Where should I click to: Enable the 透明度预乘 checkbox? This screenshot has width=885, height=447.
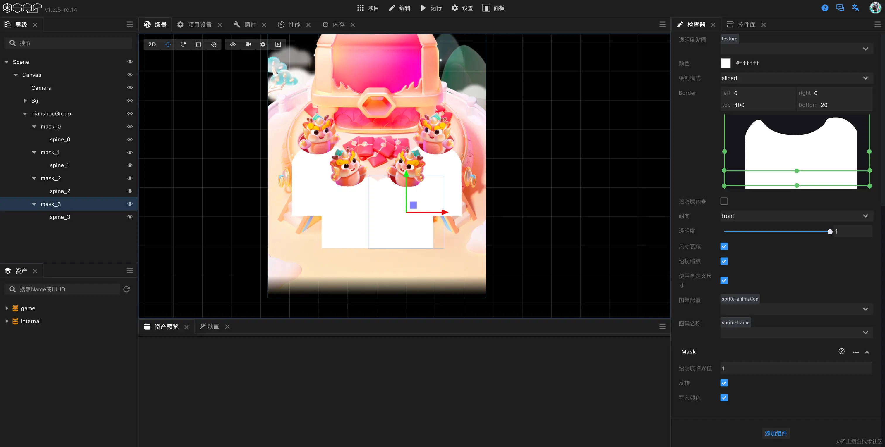(724, 201)
